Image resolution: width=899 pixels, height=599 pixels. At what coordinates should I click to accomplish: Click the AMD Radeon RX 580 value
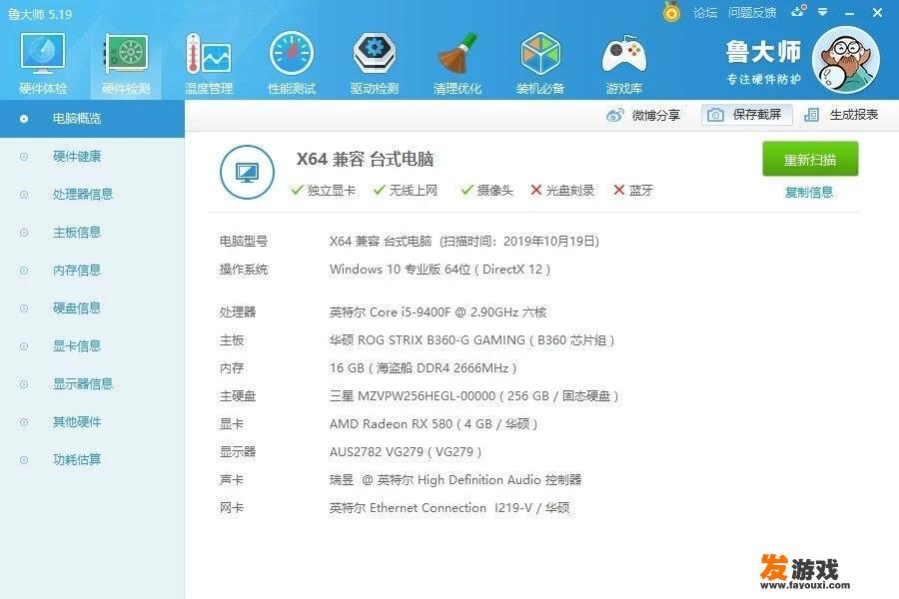[434, 424]
